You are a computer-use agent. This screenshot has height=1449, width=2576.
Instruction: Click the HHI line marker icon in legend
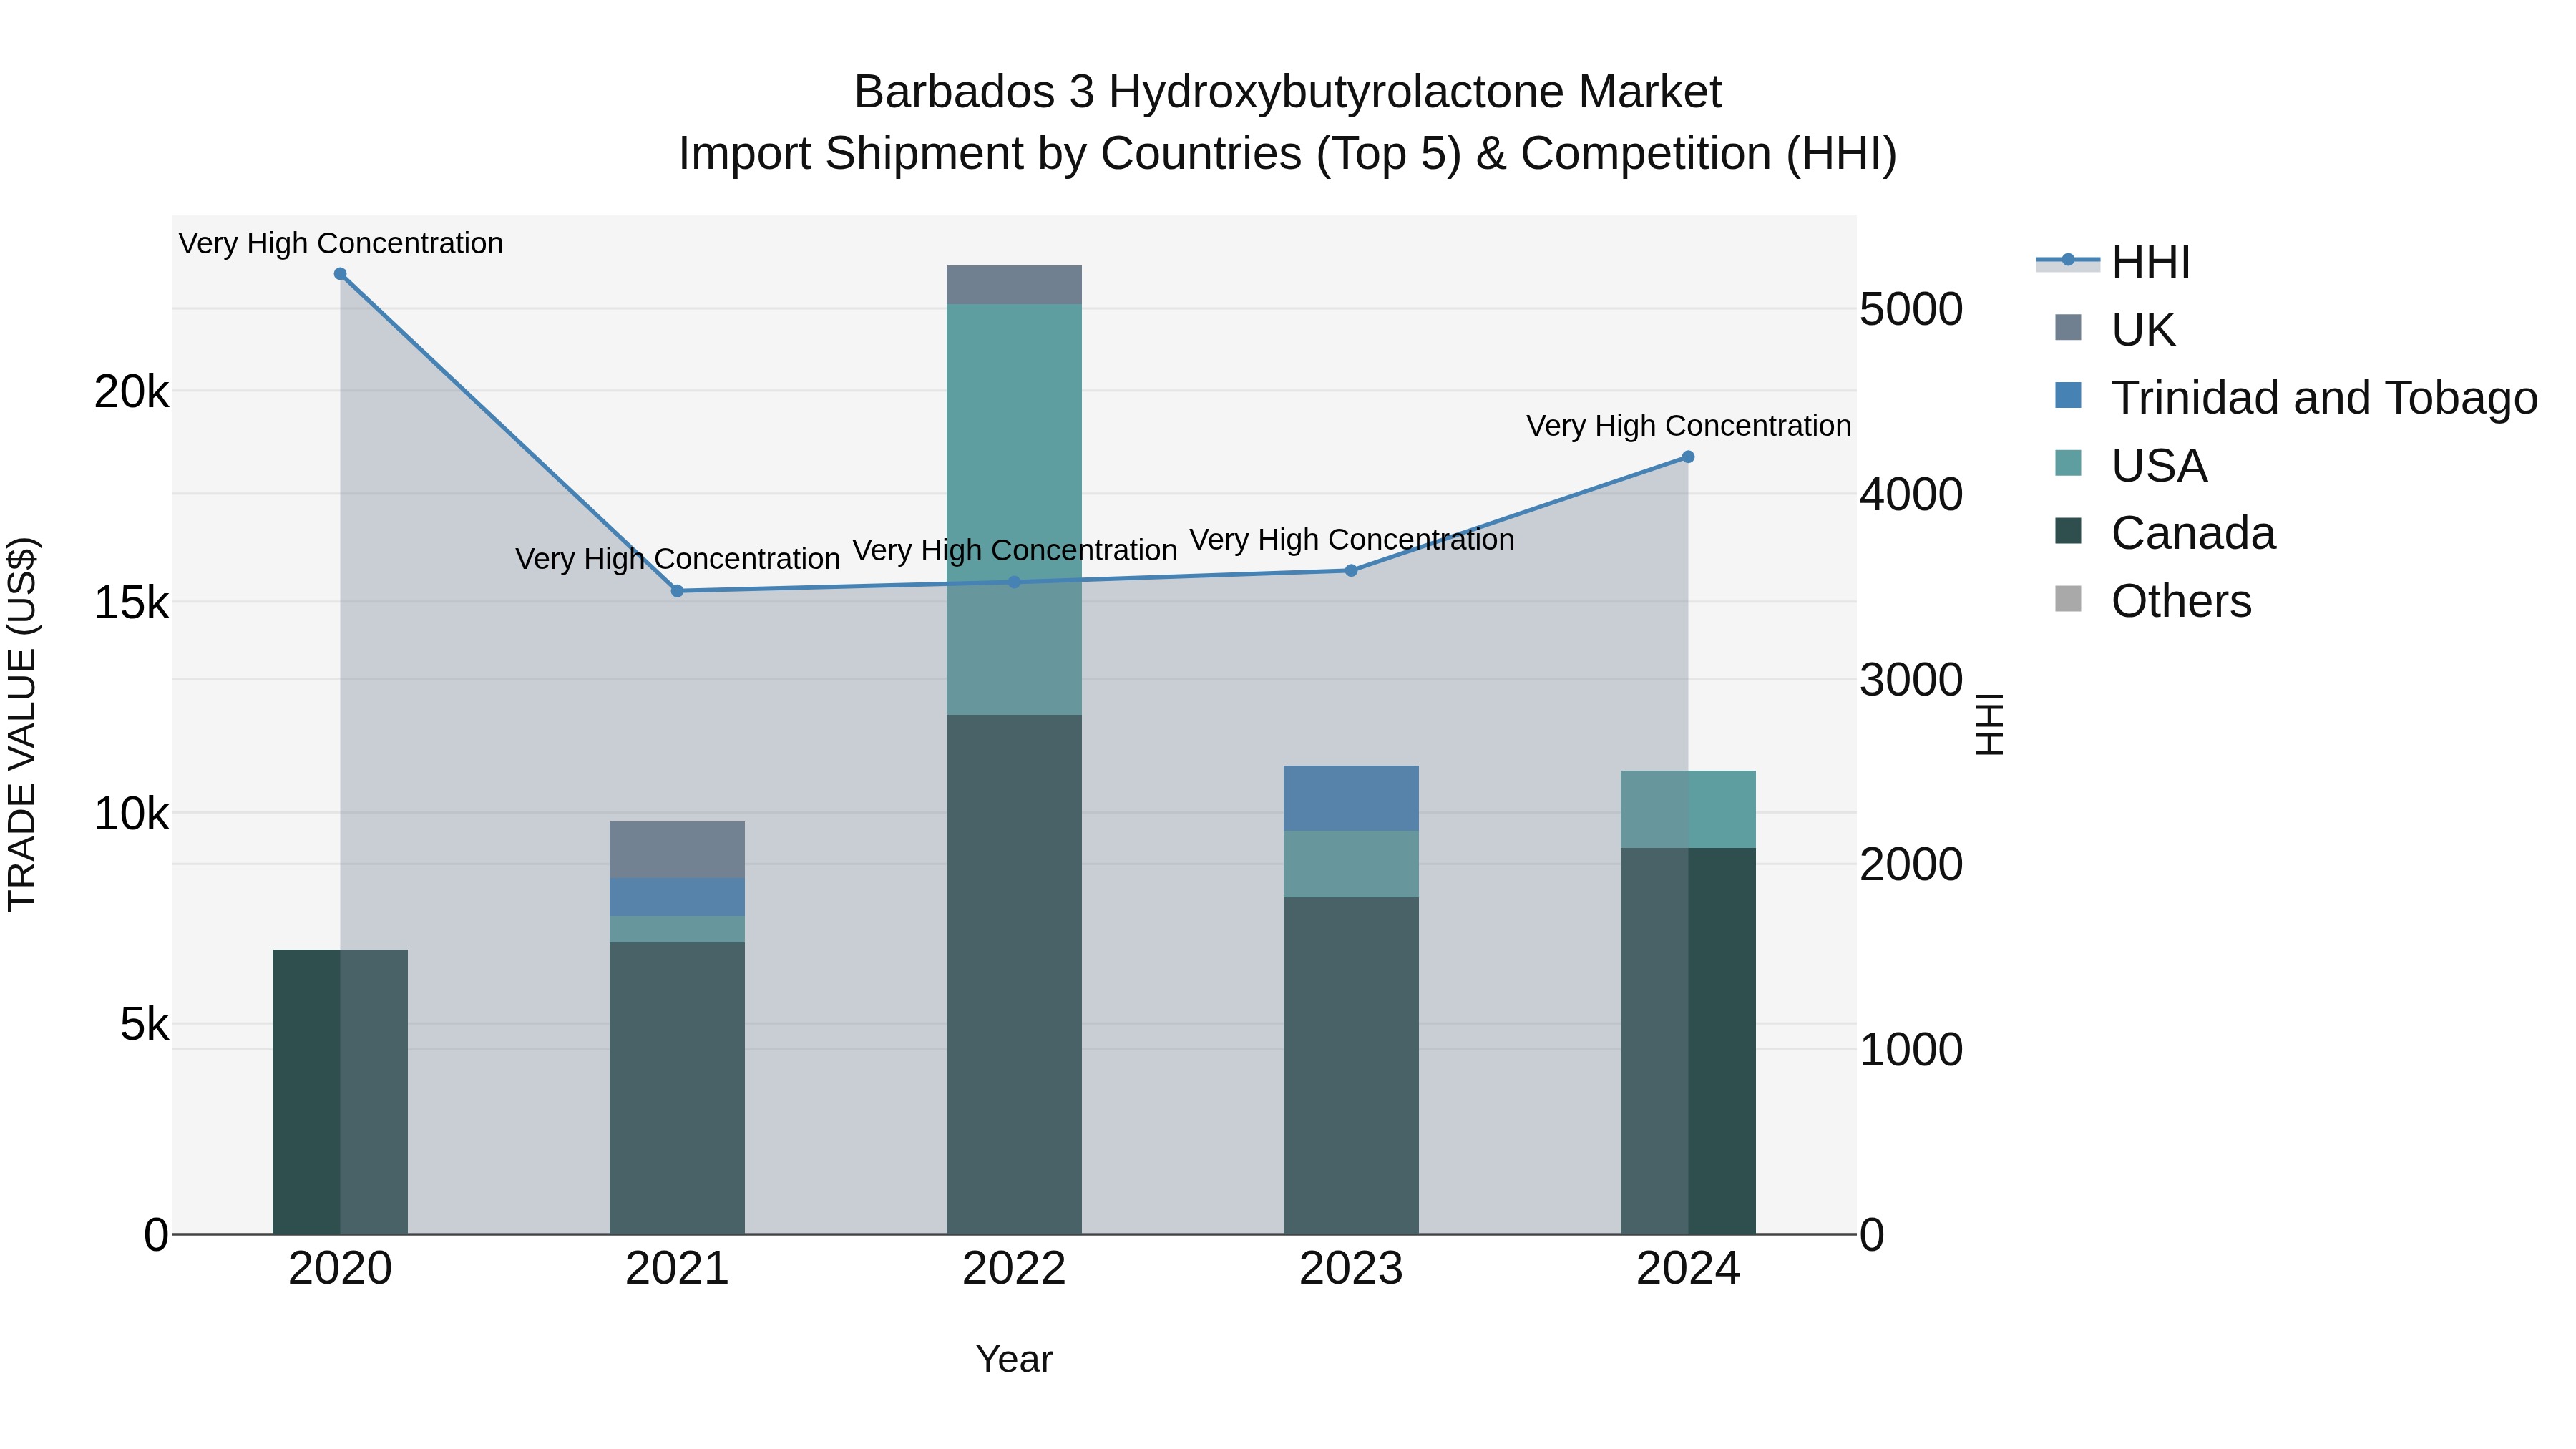pyautogui.click(x=2068, y=261)
